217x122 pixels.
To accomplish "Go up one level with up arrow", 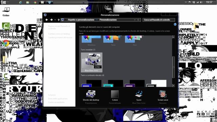I will click(59, 20).
